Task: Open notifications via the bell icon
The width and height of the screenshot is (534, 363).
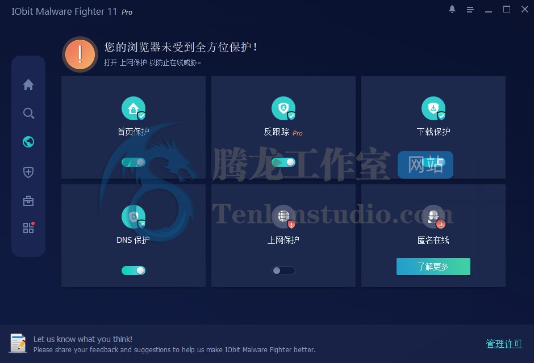Action: [452, 10]
